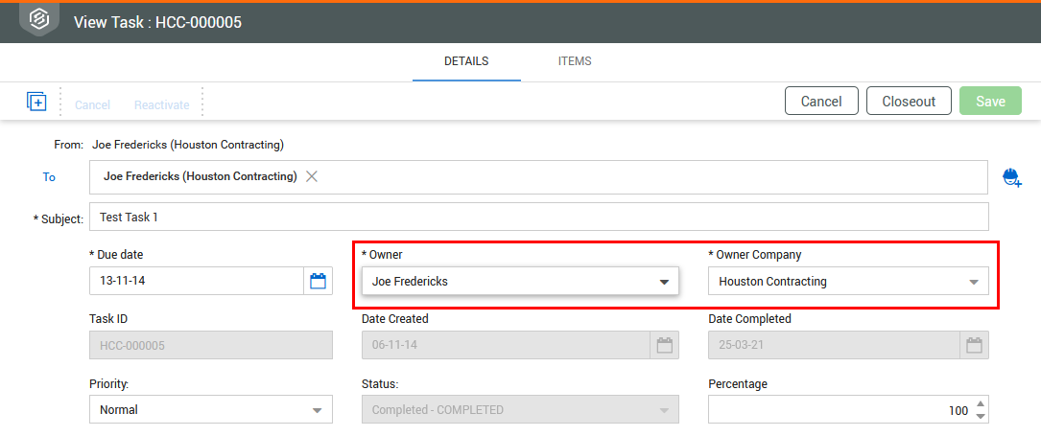Screen dimensions: 1041x436
Task: Click the duplicate task icon
Action: click(36, 102)
